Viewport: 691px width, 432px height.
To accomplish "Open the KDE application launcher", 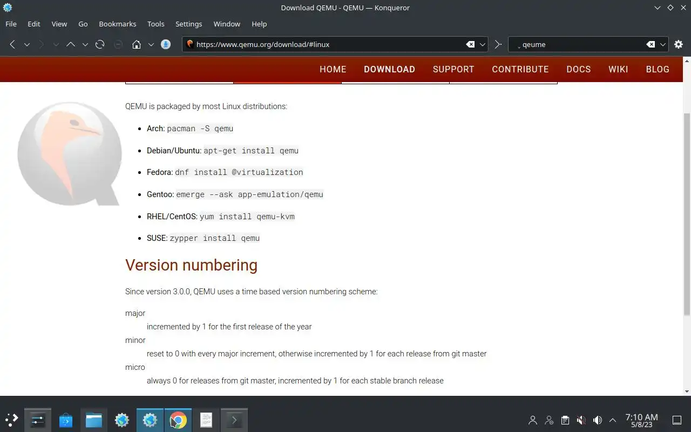I will 11,420.
